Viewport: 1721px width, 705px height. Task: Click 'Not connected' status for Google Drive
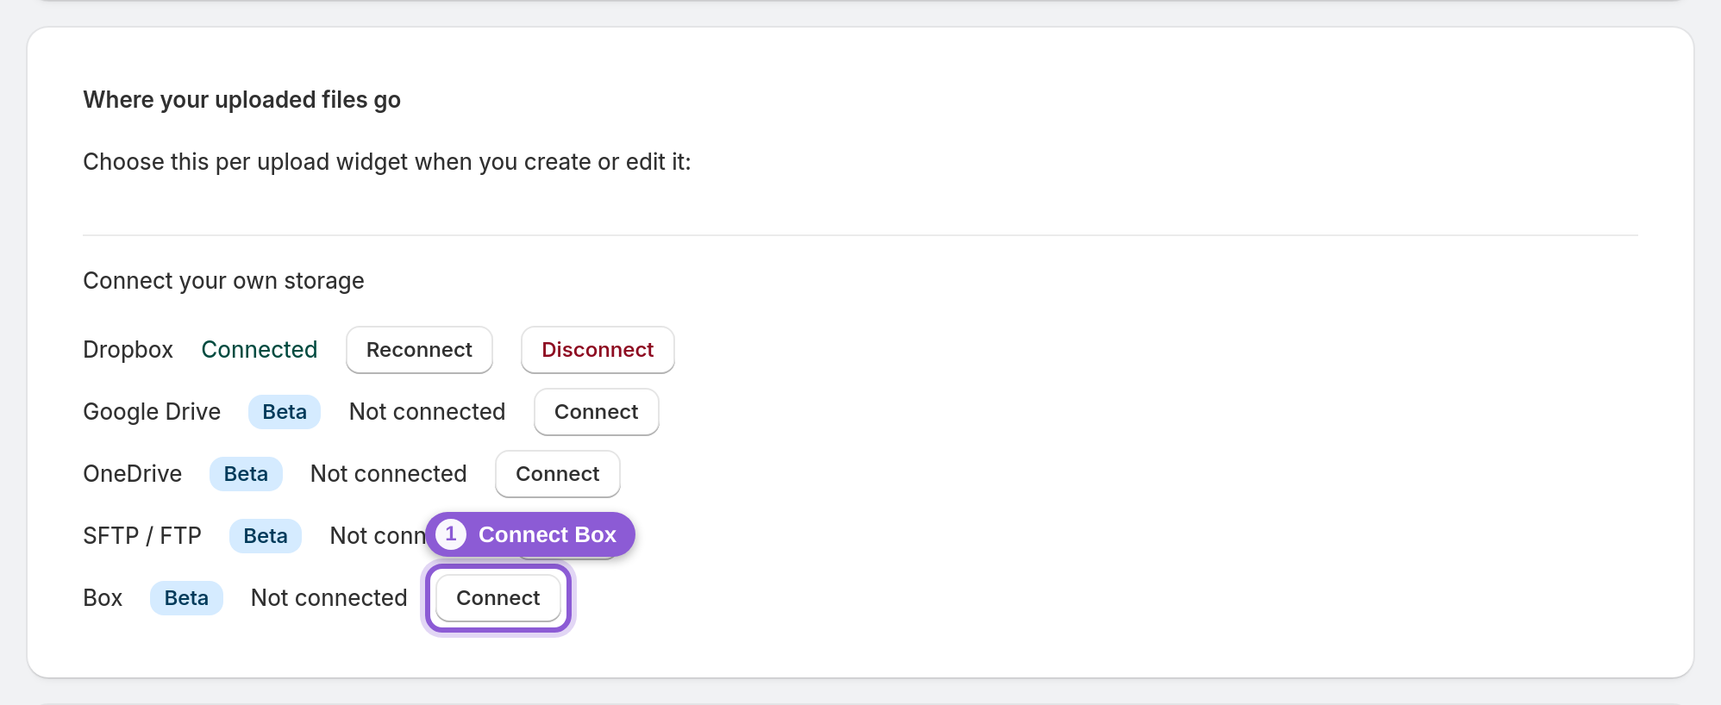click(x=428, y=412)
